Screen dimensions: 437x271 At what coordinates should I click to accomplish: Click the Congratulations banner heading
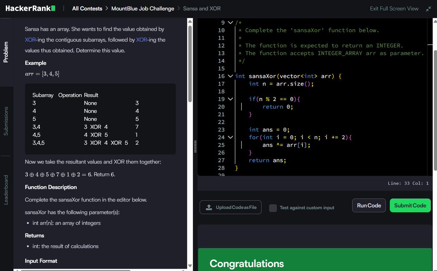(x=247, y=263)
